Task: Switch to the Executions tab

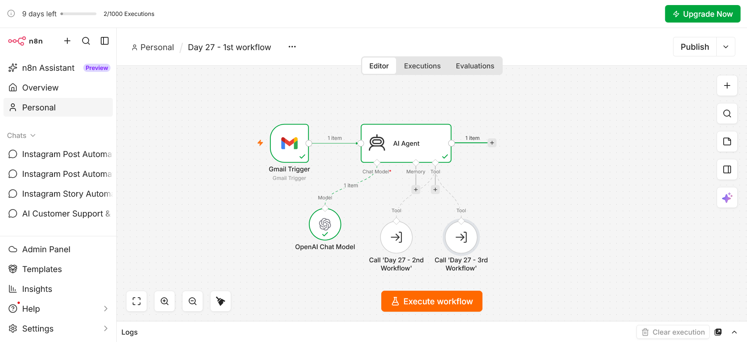Action: coord(422,66)
